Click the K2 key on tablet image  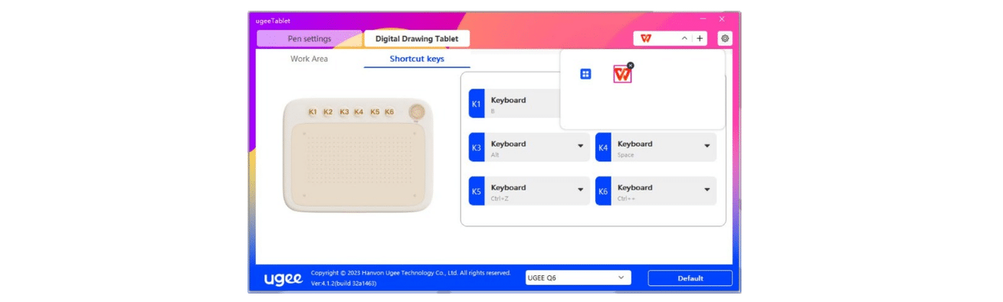tap(328, 112)
